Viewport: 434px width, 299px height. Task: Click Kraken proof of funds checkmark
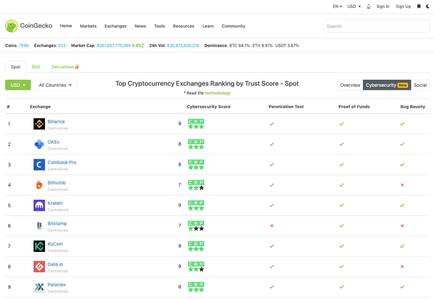point(341,205)
